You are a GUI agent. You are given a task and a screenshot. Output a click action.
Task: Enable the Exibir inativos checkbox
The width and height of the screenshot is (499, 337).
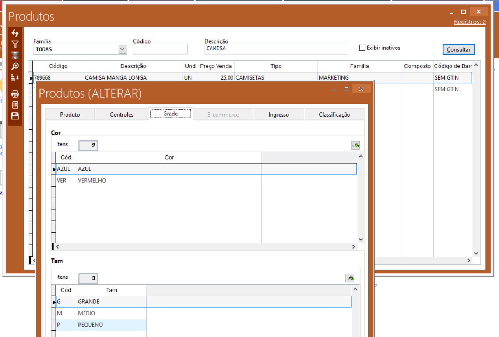(362, 48)
